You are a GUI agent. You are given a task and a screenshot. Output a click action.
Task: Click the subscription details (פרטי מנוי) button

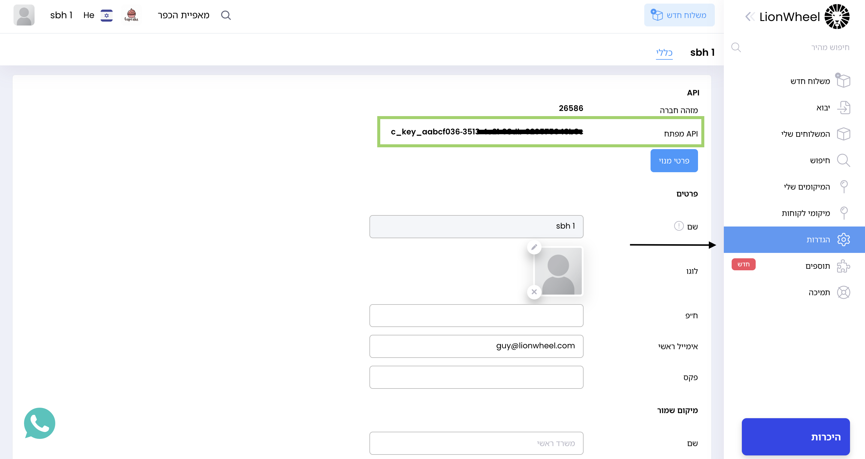tap(674, 161)
